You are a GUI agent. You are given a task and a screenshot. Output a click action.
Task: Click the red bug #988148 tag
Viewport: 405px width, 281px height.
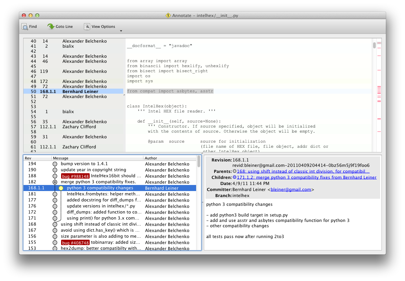tap(76, 176)
